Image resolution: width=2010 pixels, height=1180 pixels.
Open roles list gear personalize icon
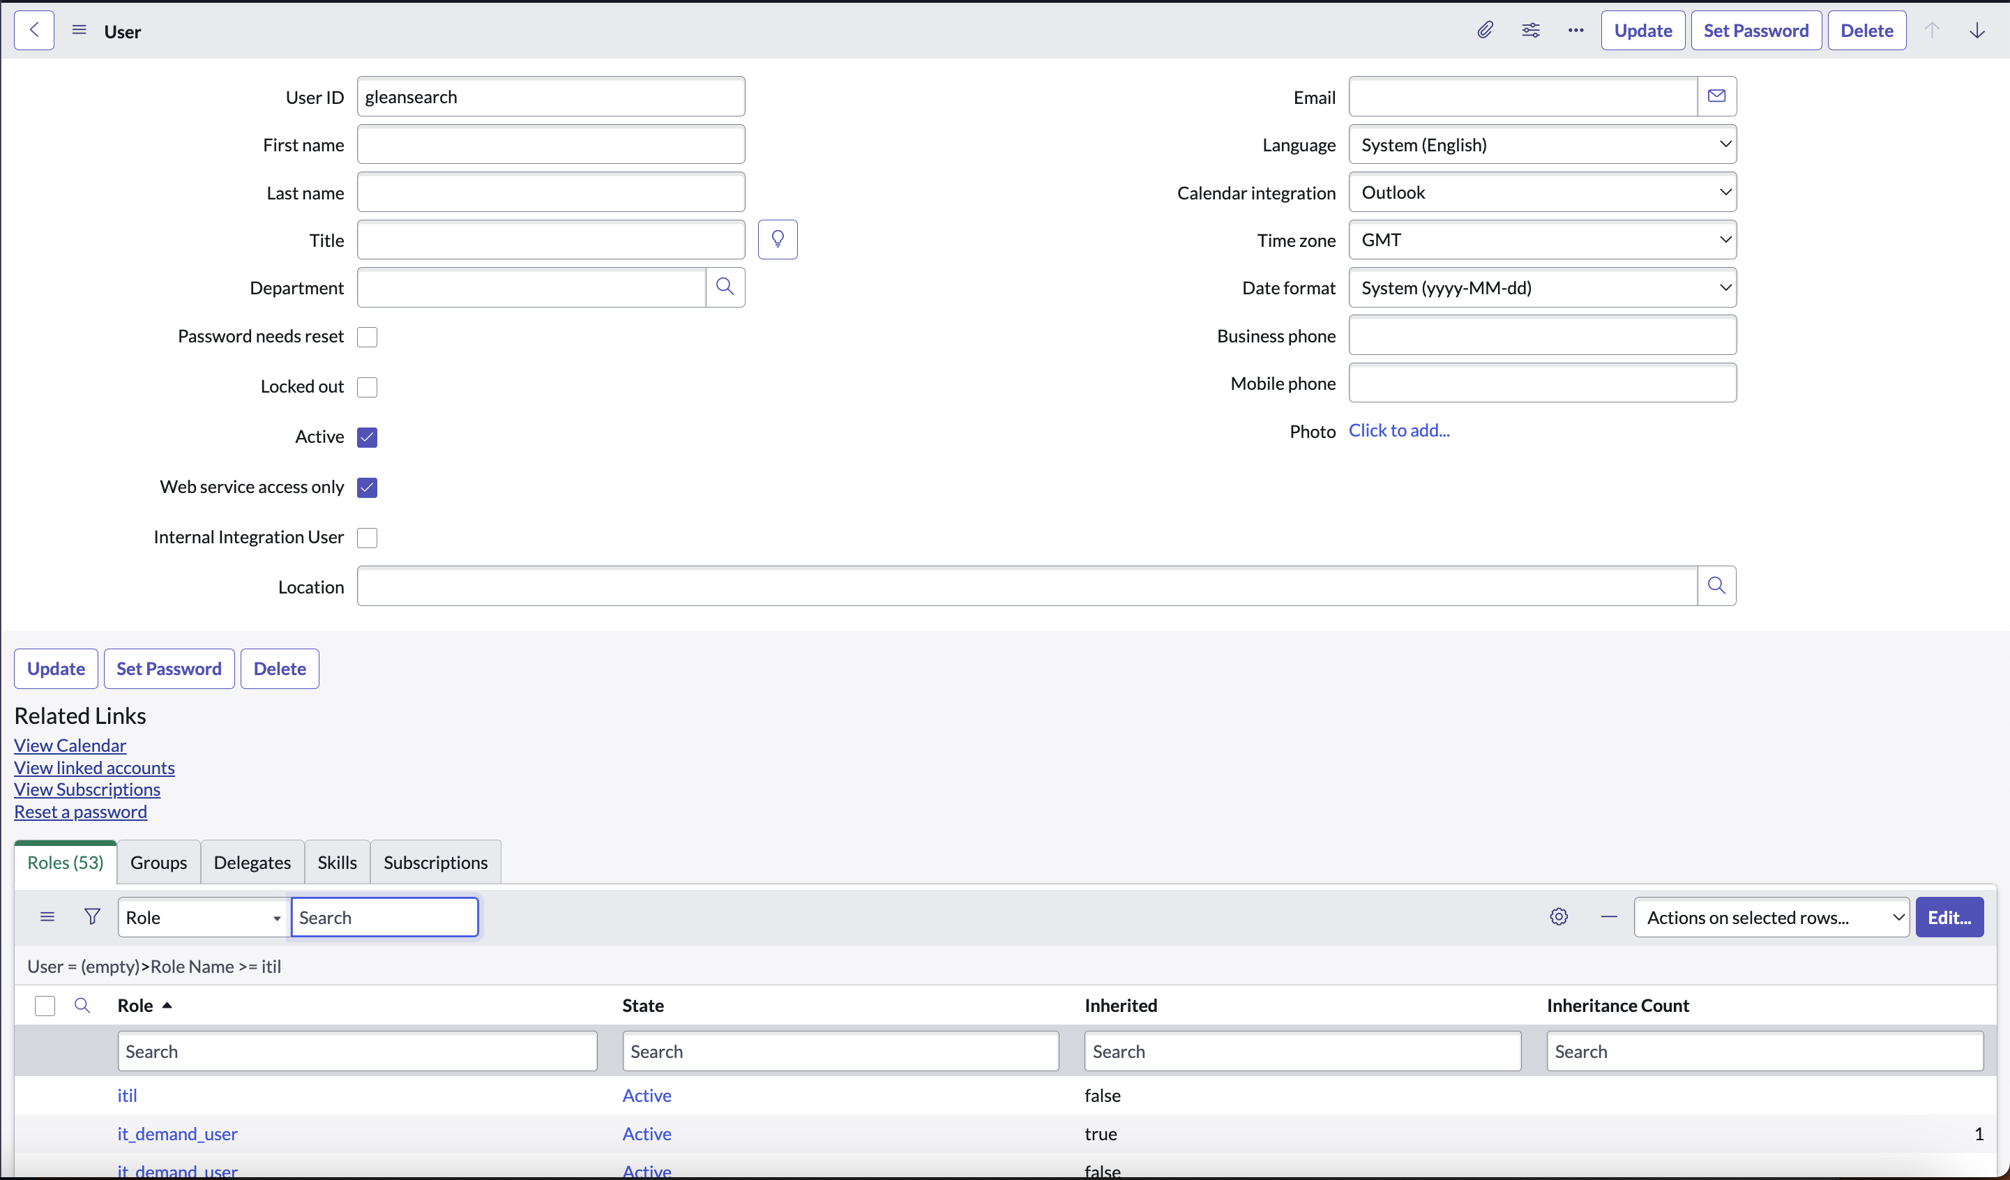click(1559, 916)
